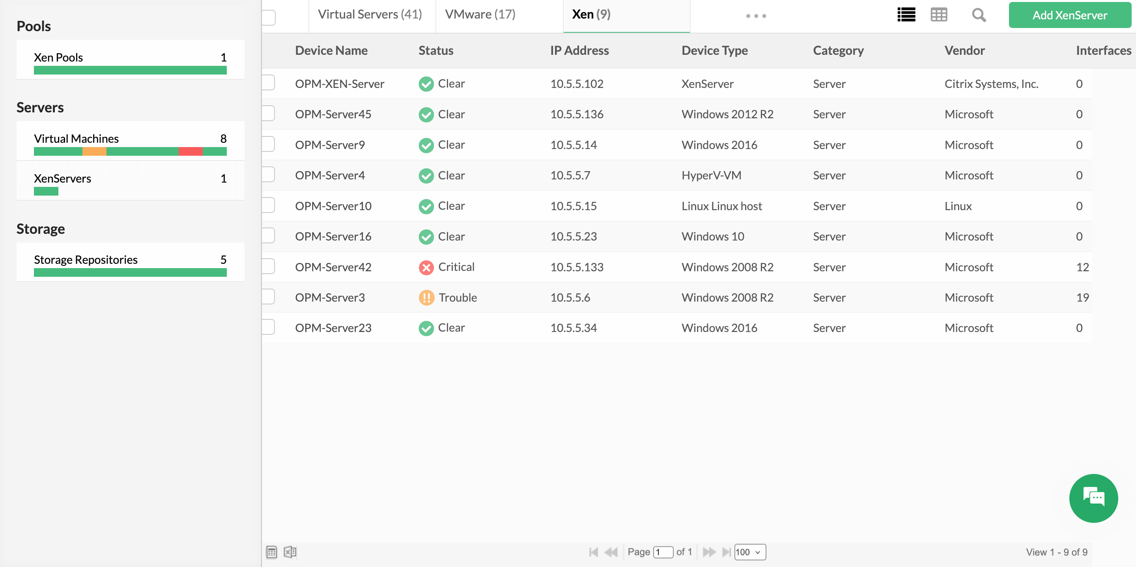Open OPM-Server3 device link
The width and height of the screenshot is (1136, 567).
pyautogui.click(x=330, y=298)
